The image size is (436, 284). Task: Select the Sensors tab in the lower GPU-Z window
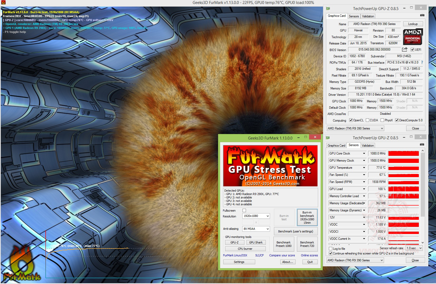[x=353, y=145]
